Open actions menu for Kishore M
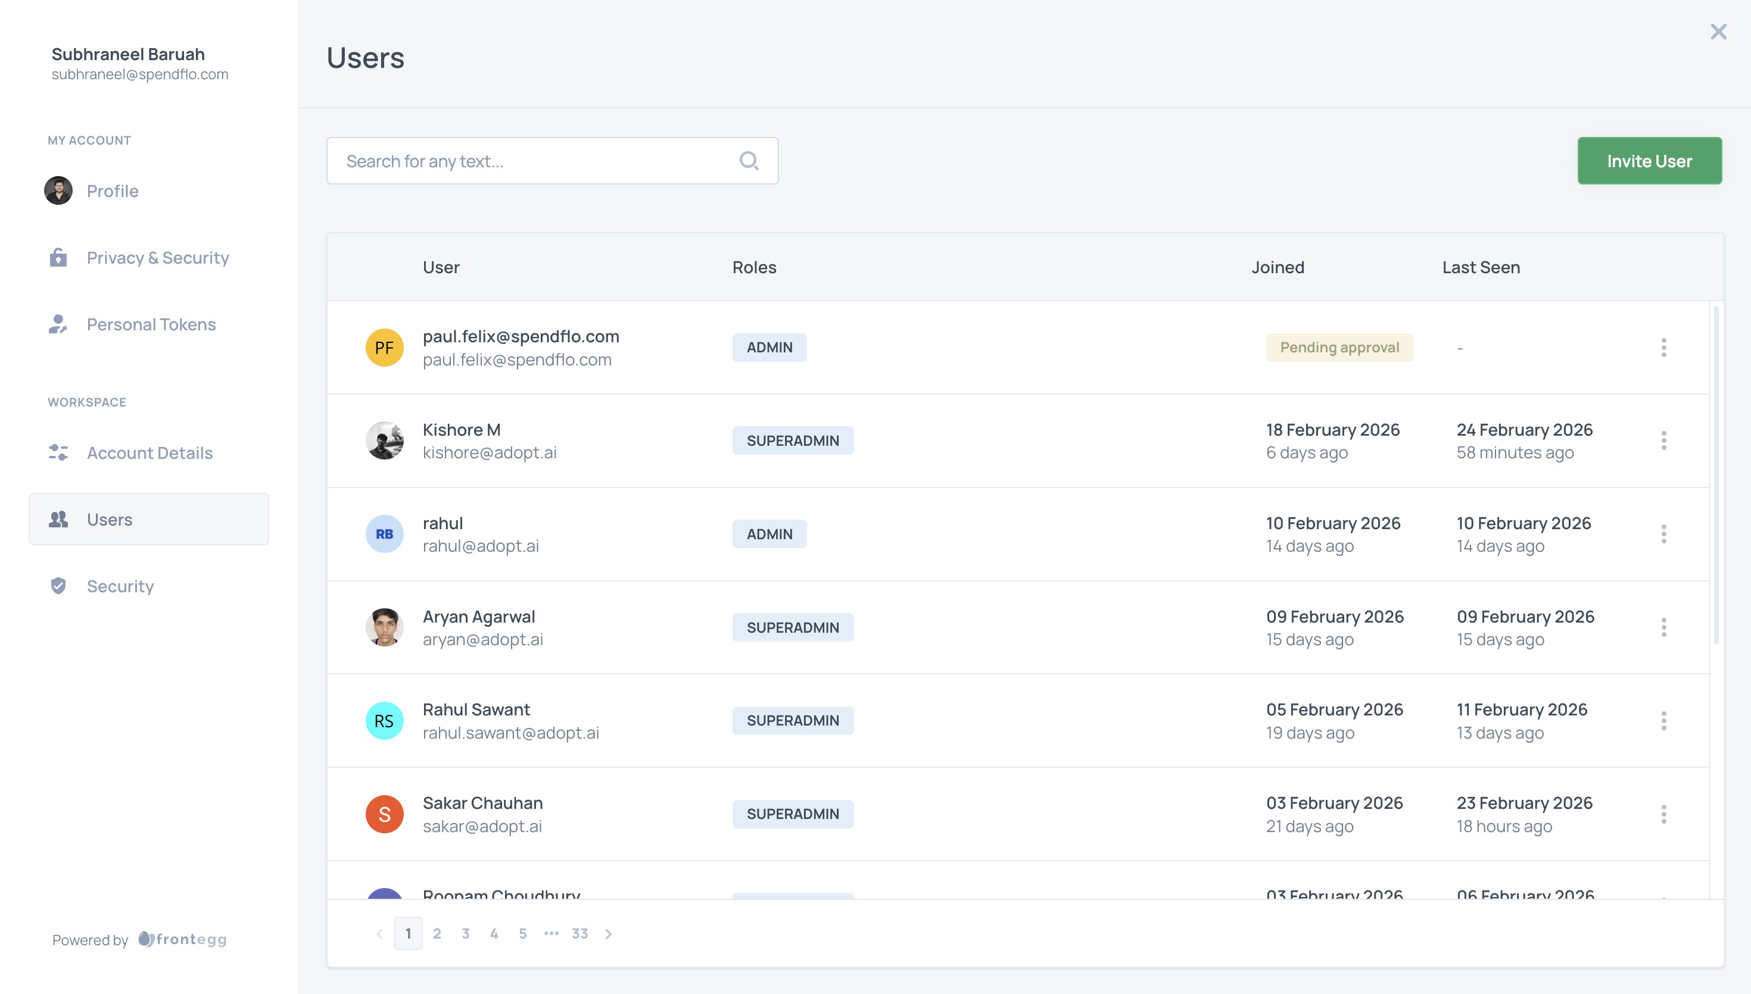The height and width of the screenshot is (994, 1751). tap(1664, 440)
